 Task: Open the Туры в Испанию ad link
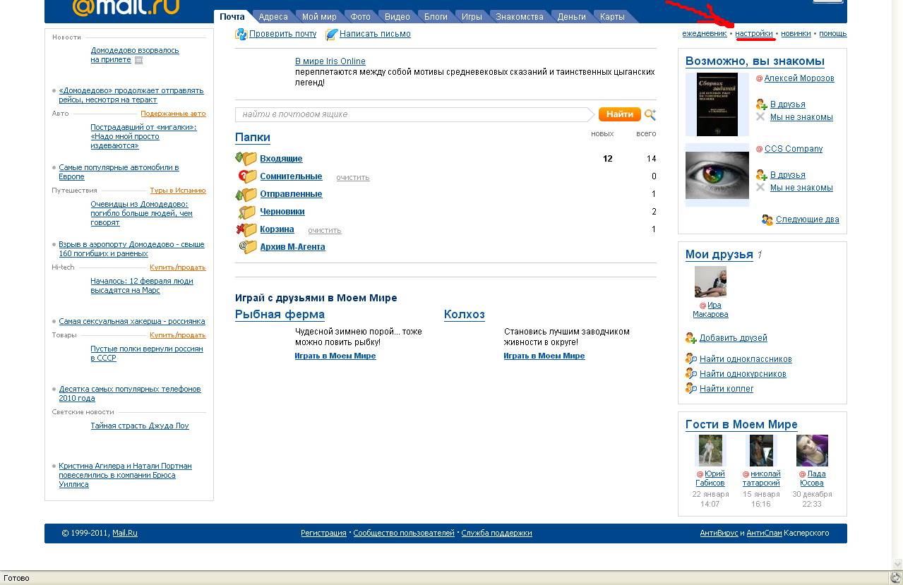click(178, 191)
